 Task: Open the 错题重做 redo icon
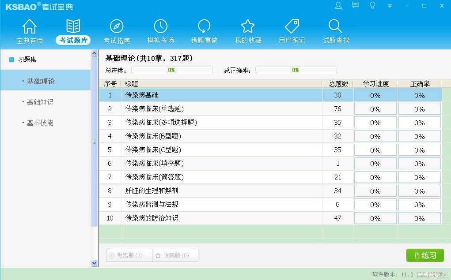point(204,26)
